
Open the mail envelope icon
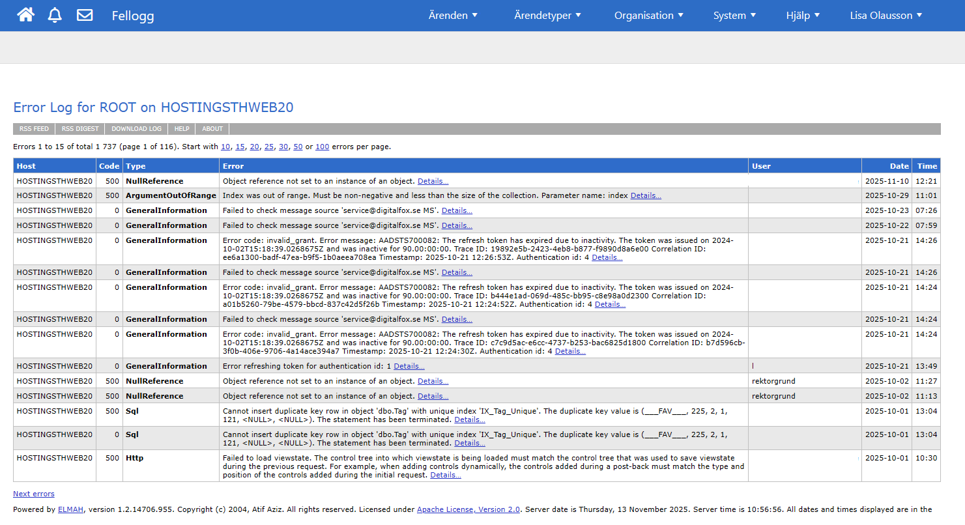point(85,15)
